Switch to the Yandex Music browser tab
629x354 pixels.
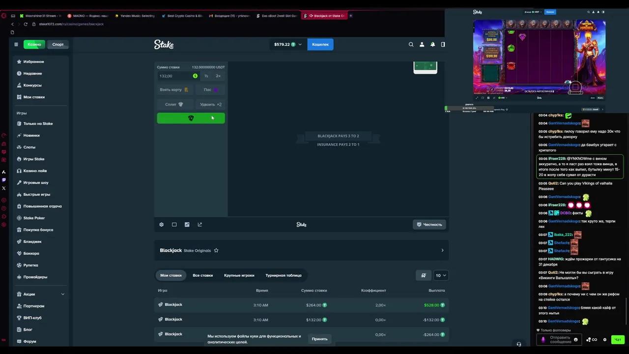click(135, 16)
